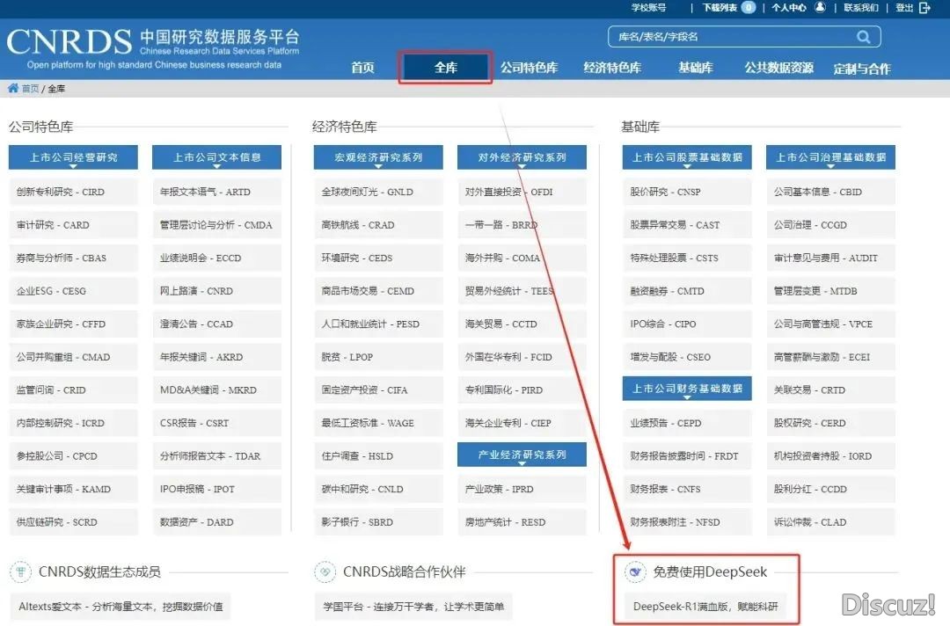Open the 关联交易 - CRTD database
Screen dimensions: 950x626
click(x=830, y=390)
